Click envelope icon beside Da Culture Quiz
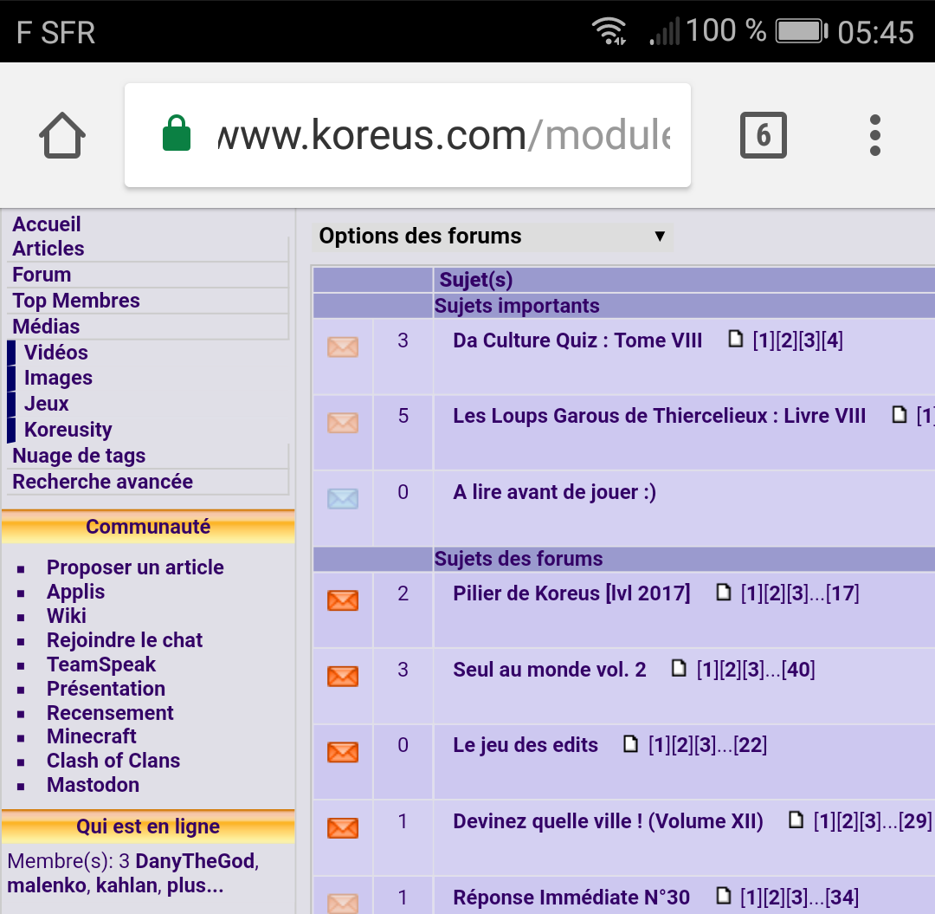The image size is (935, 914). [343, 347]
